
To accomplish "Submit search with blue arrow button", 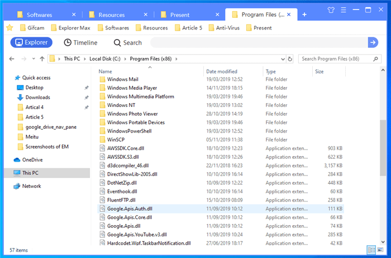I will [373, 42].
